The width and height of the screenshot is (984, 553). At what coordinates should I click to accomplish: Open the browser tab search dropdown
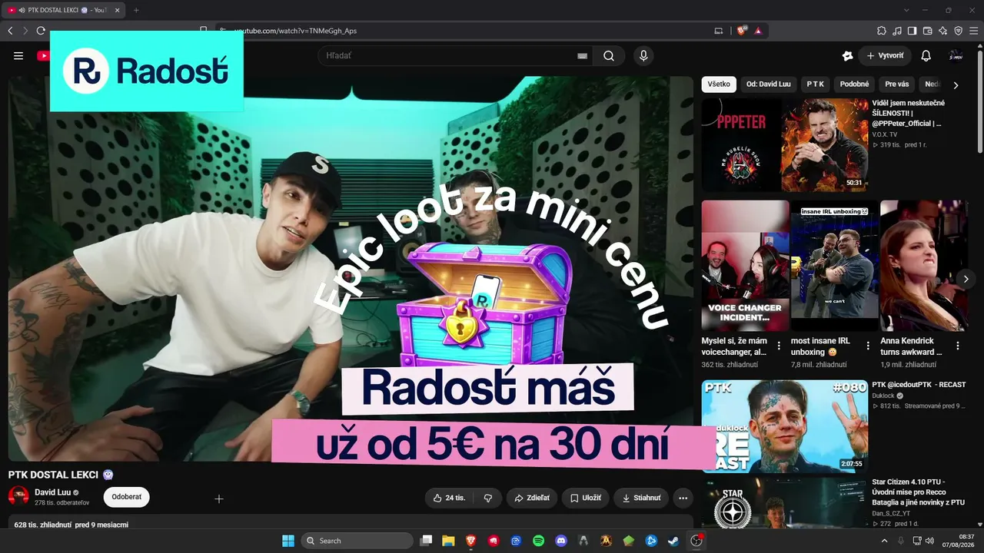click(906, 10)
